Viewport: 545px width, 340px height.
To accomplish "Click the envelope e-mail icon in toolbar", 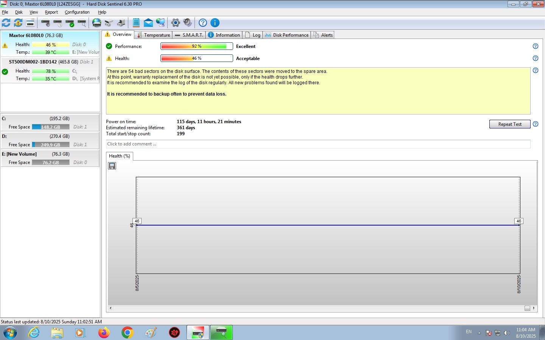I will pyautogui.click(x=148, y=23).
